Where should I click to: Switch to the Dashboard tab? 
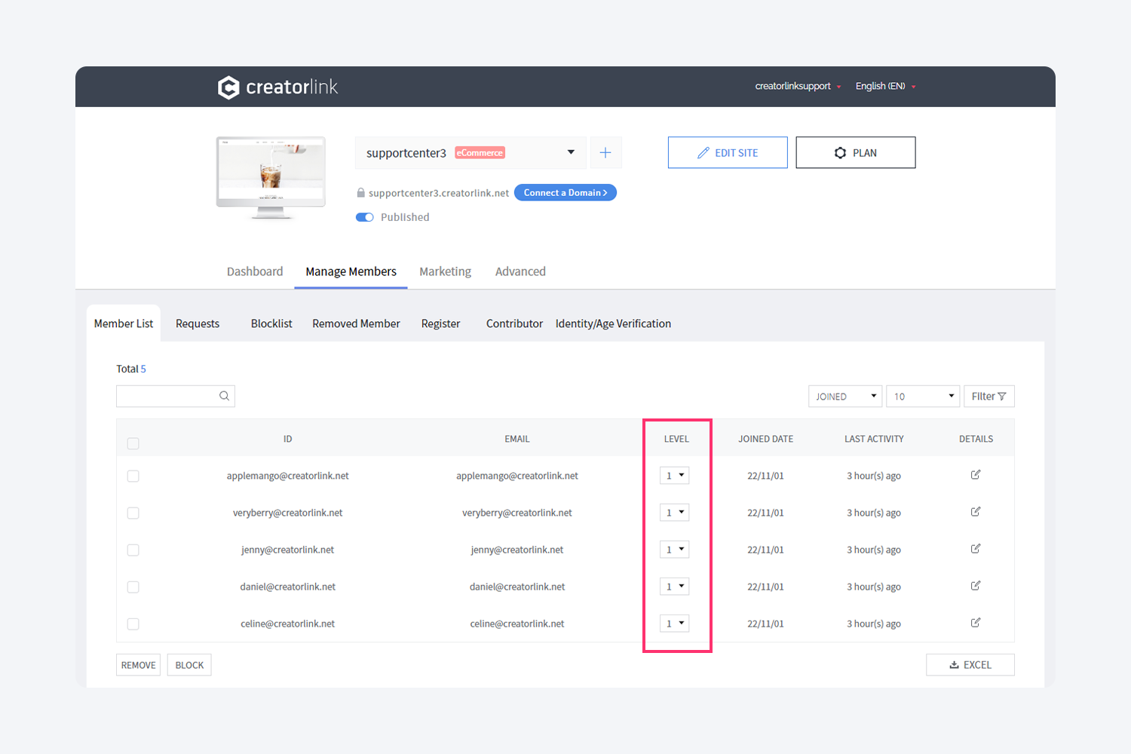click(x=255, y=271)
